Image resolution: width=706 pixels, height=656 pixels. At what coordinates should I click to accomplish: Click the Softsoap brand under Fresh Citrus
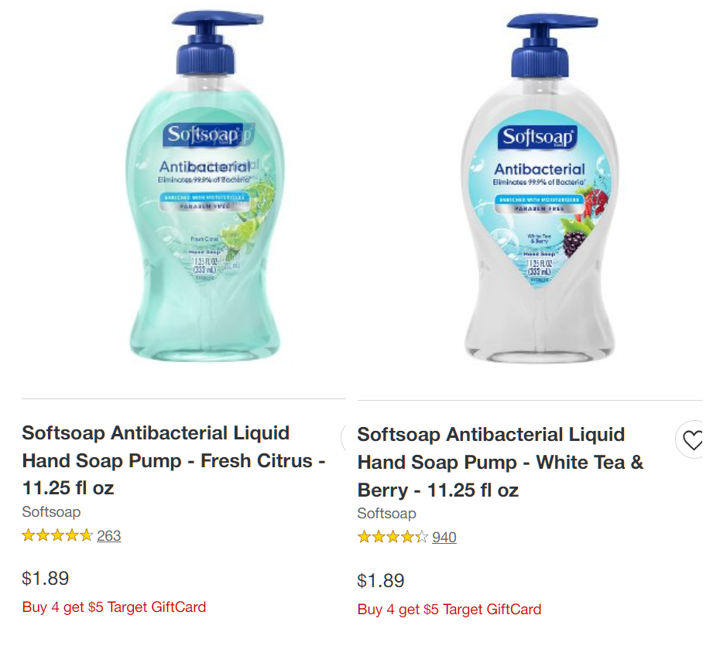(51, 511)
